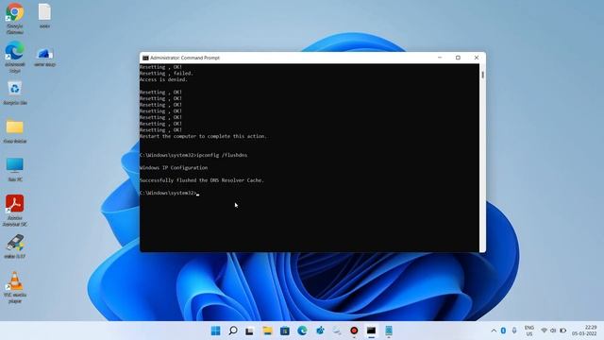Open the Recycle Bin desktop icon
The image size is (604, 340).
point(15,93)
